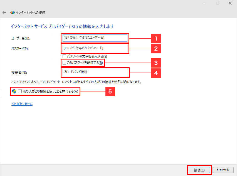Allow others via 他の人がこの接続を使うことを許可する

point(20,91)
